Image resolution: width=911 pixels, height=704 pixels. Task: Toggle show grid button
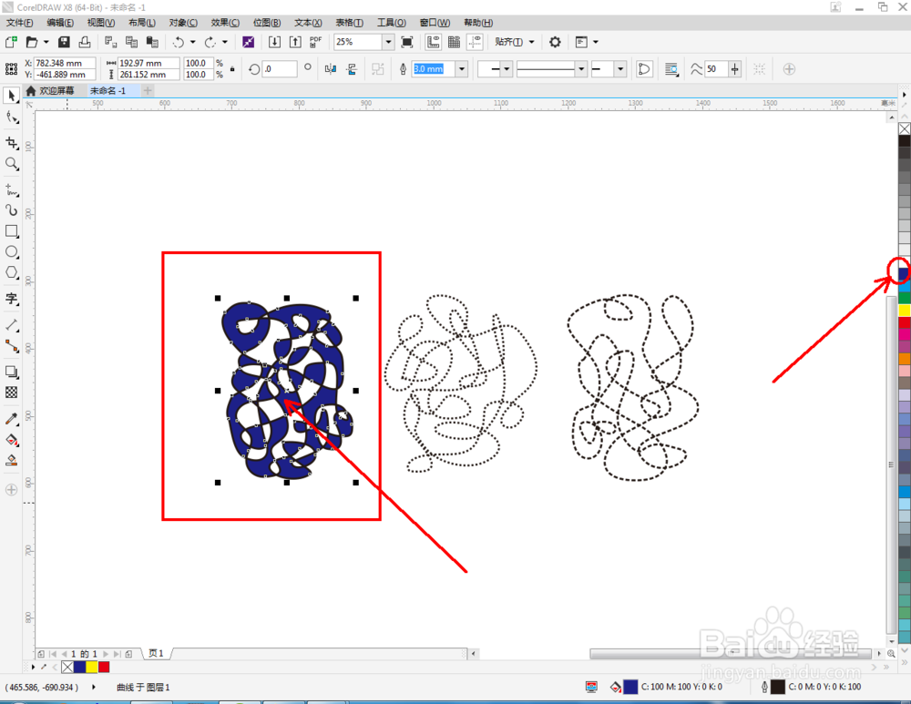point(454,42)
